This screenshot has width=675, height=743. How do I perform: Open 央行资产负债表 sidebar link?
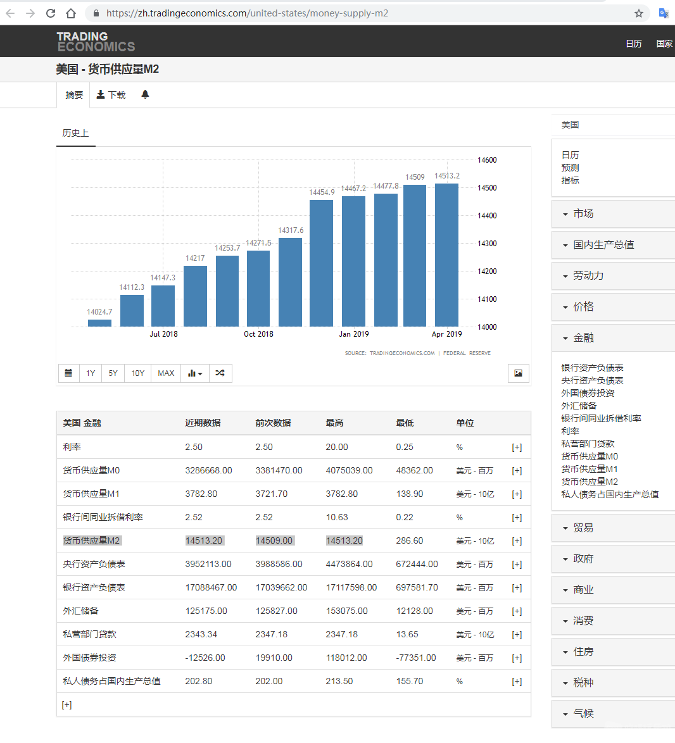[592, 380]
